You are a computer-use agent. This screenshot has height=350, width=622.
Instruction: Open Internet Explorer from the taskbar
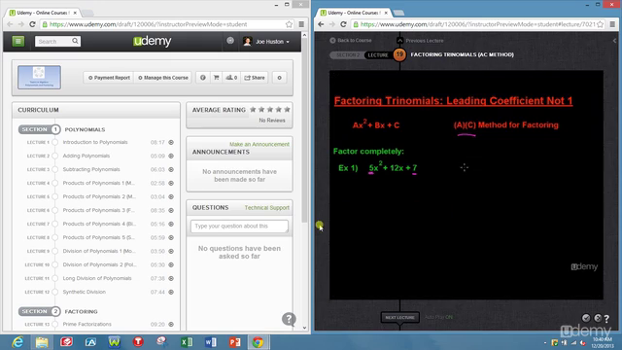point(17,341)
